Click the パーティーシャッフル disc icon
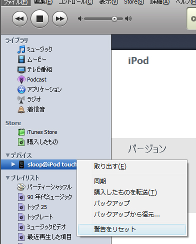 (21, 187)
